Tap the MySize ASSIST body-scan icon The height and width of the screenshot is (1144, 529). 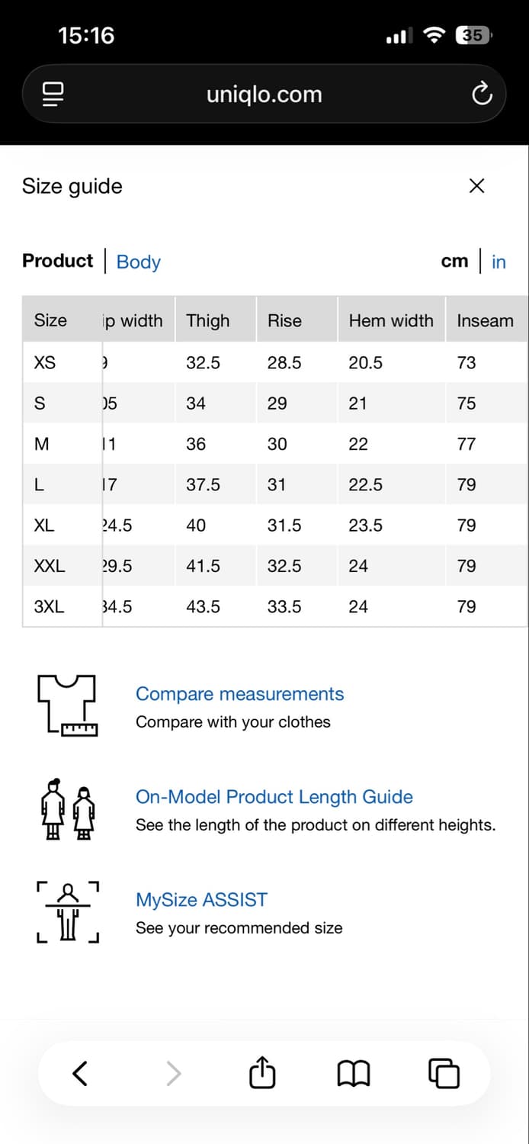pos(67,911)
